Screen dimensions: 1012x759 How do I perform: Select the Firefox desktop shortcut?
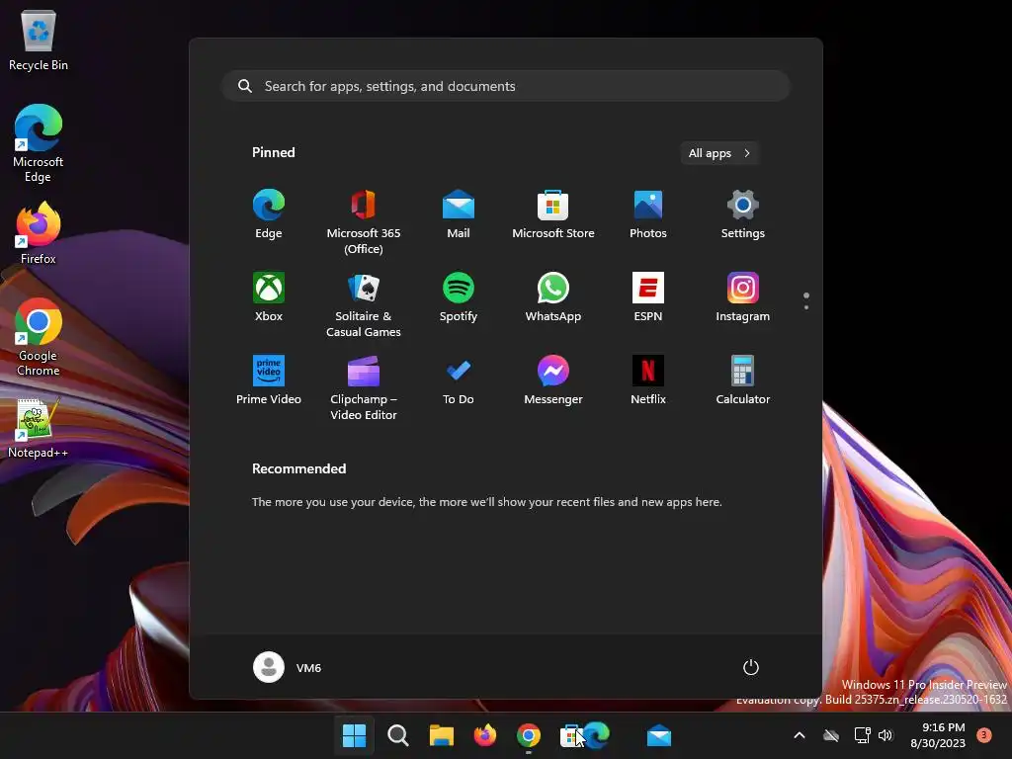[39, 233]
